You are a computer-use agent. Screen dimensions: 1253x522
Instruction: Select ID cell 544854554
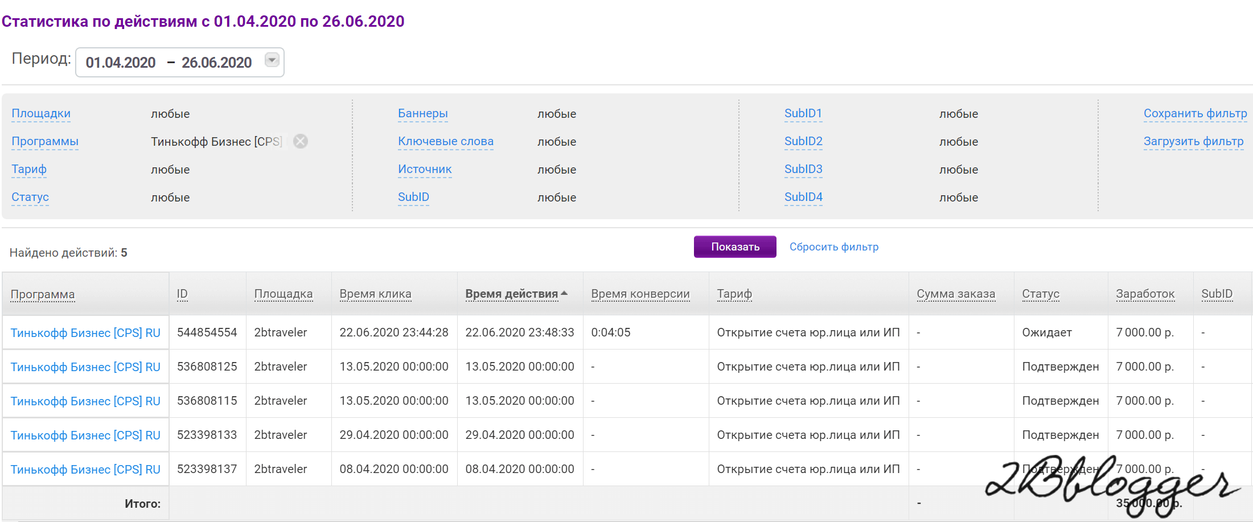point(207,332)
